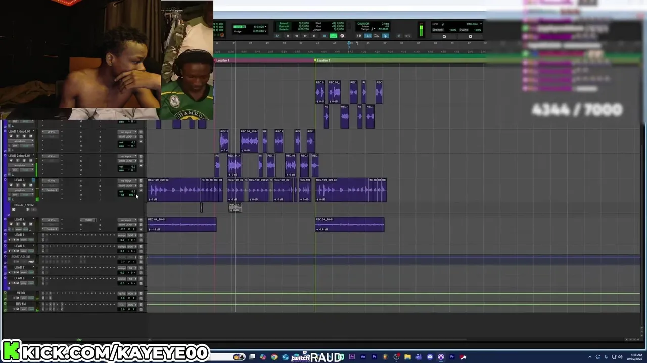Click the MTC button in transport
Viewport: 647px width, 363px height.
click(408, 36)
